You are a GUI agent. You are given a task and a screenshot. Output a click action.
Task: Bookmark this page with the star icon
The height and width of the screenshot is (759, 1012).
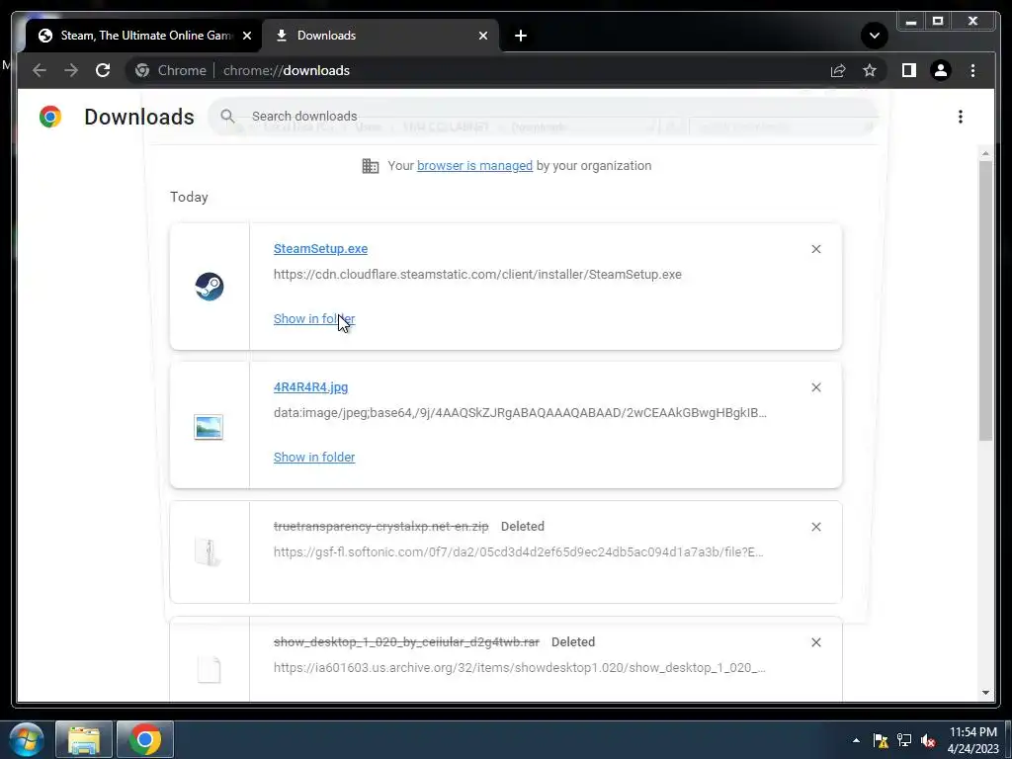coord(870,70)
